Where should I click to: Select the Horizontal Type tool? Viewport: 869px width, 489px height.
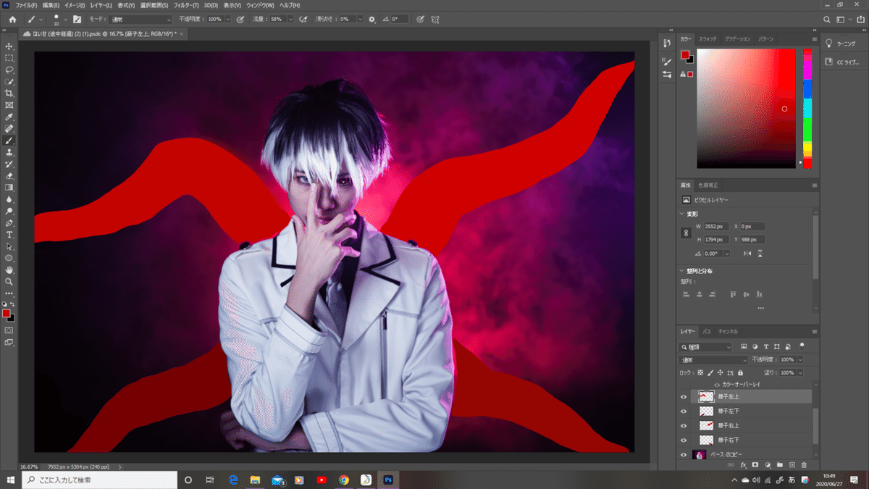point(9,235)
